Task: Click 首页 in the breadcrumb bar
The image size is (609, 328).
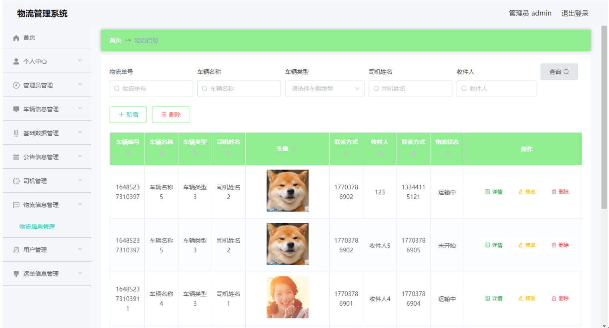Action: (x=115, y=40)
